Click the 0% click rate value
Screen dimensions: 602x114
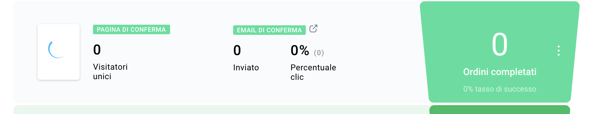coord(300,50)
